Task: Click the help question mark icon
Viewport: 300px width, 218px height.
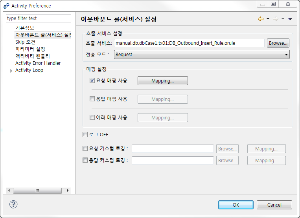Action: coord(13,204)
